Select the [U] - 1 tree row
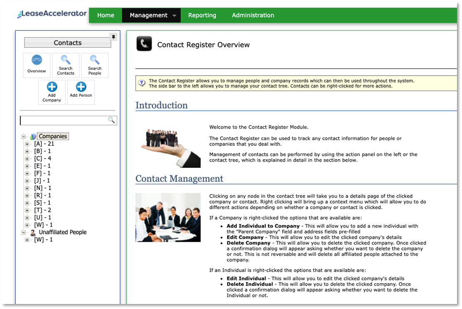Screen dimensions: 462x309 click(43, 218)
